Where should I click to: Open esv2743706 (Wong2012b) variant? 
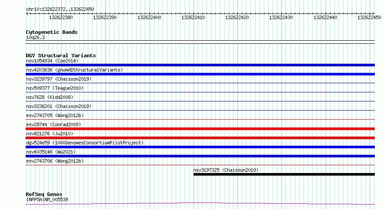[55, 161]
